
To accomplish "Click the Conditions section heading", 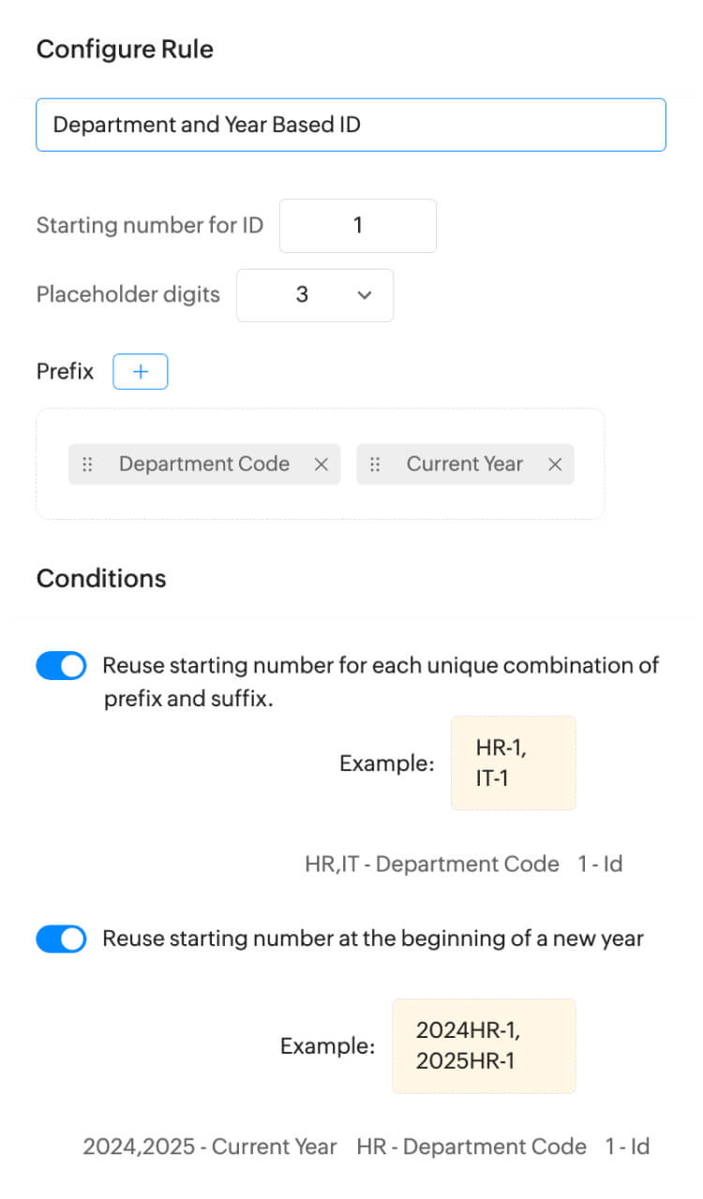I will pos(101,579).
